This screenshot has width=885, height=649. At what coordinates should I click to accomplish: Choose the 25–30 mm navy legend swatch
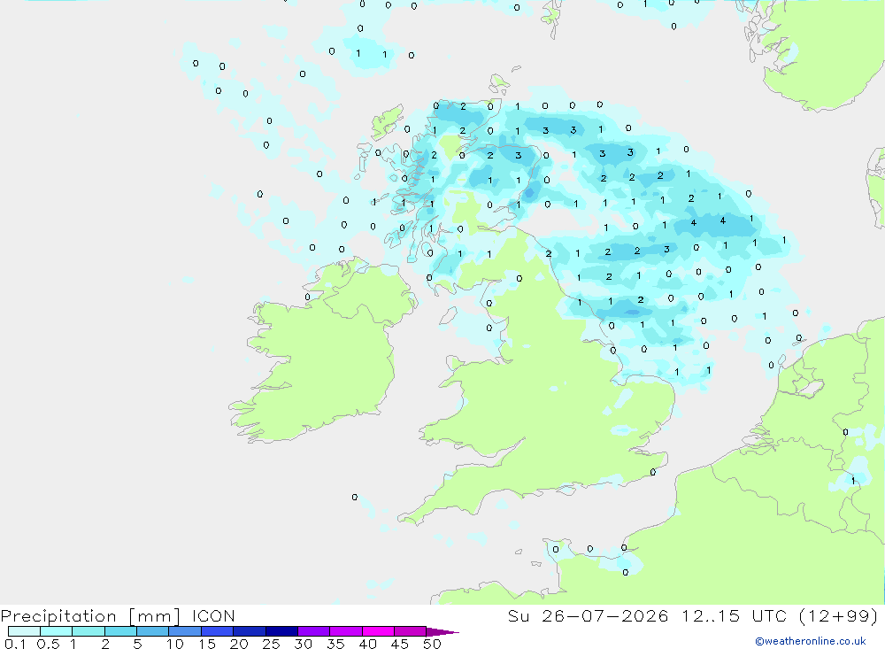click(x=281, y=631)
